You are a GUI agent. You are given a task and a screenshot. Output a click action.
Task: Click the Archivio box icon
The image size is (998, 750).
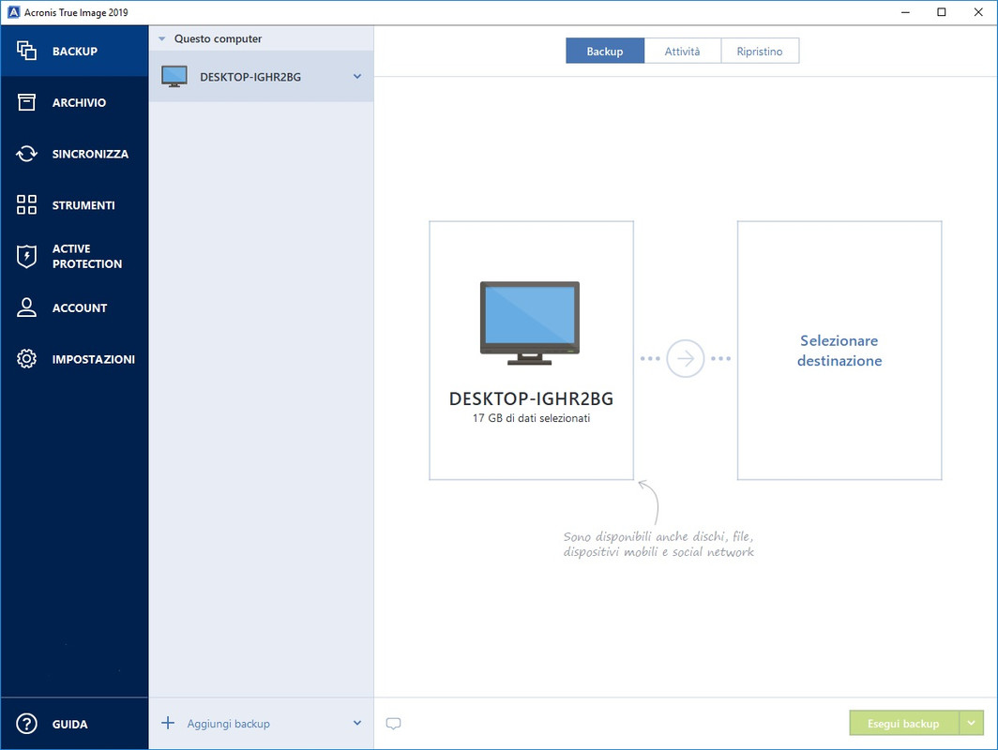[x=26, y=102]
